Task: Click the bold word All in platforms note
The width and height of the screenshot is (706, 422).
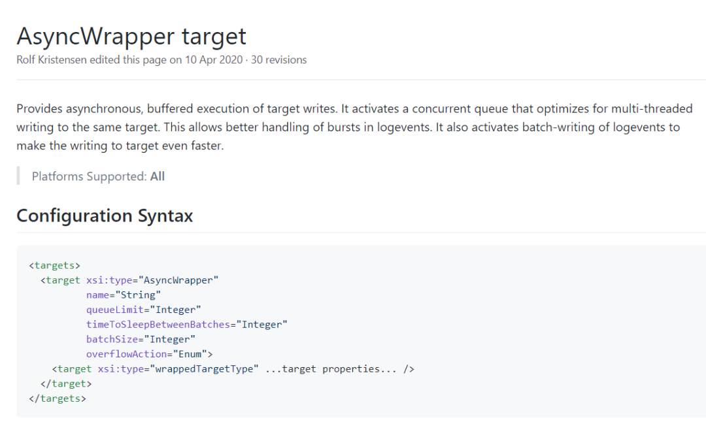Action: tap(158, 176)
